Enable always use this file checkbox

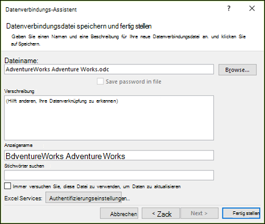7,186
